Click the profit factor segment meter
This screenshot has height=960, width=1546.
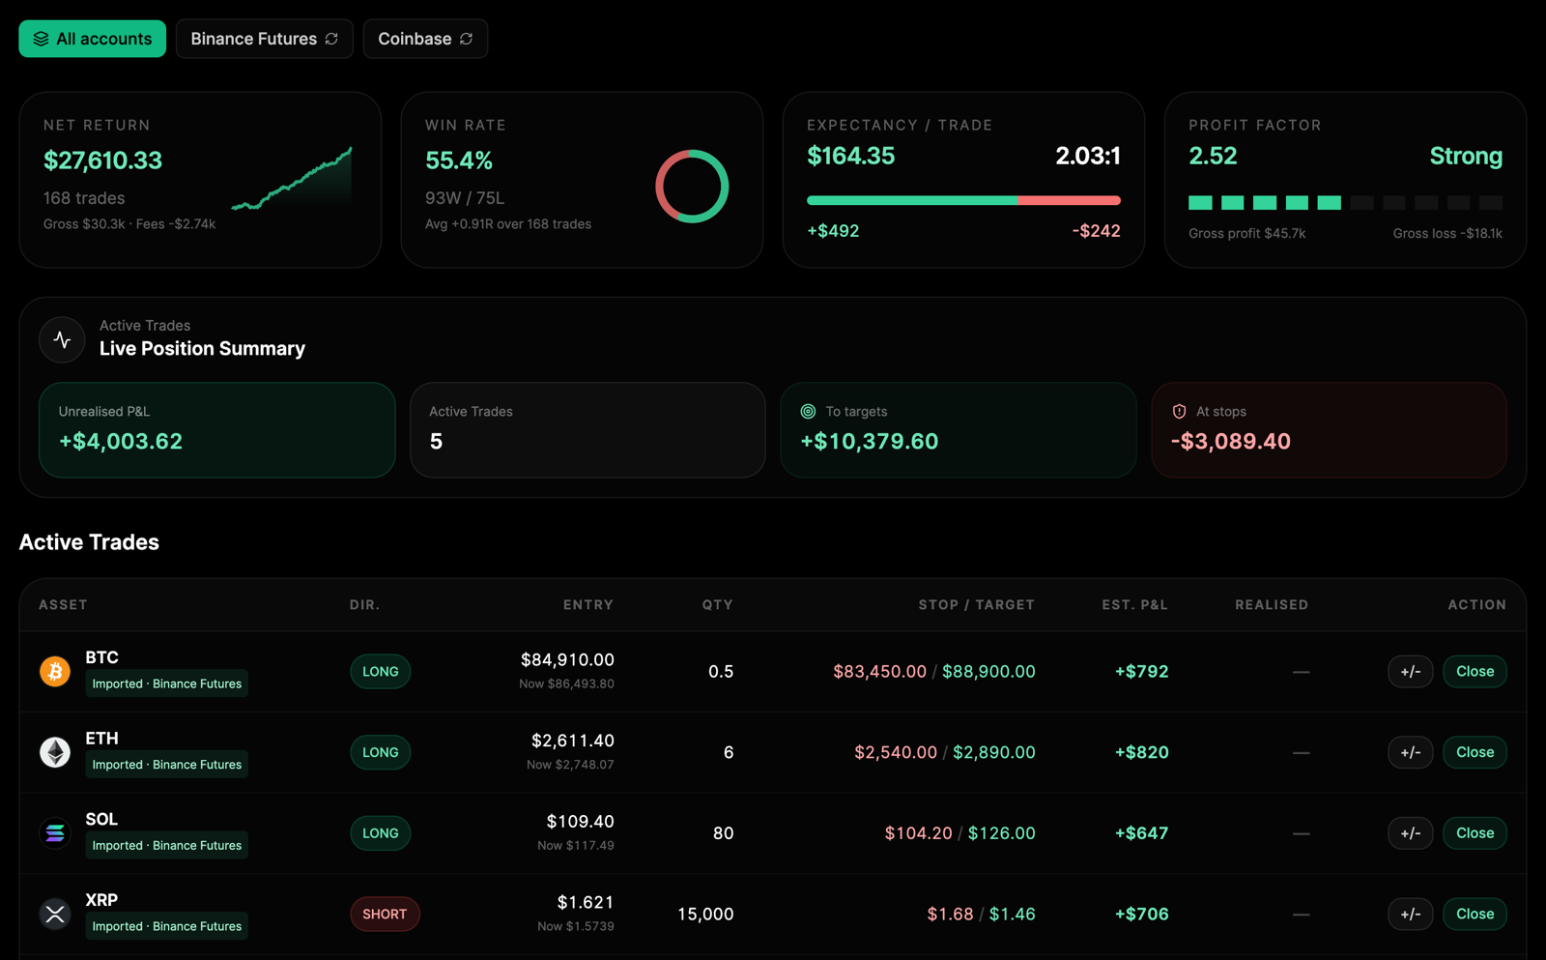pos(1345,202)
